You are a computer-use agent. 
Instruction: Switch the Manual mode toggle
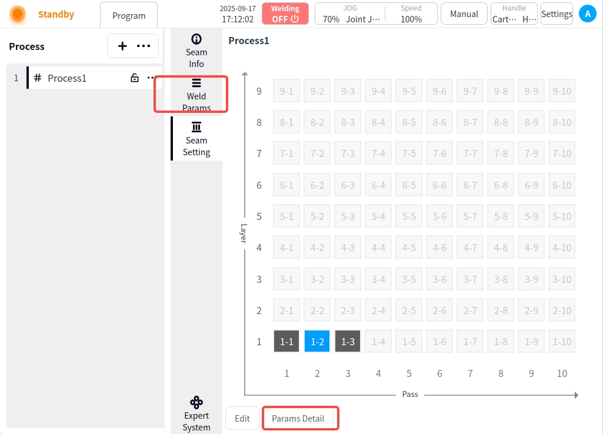(464, 14)
